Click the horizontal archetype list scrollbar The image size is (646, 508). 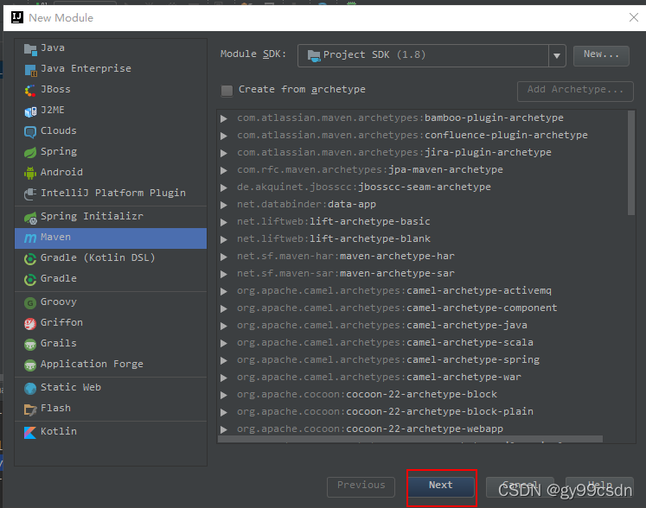pyautogui.click(x=410, y=439)
